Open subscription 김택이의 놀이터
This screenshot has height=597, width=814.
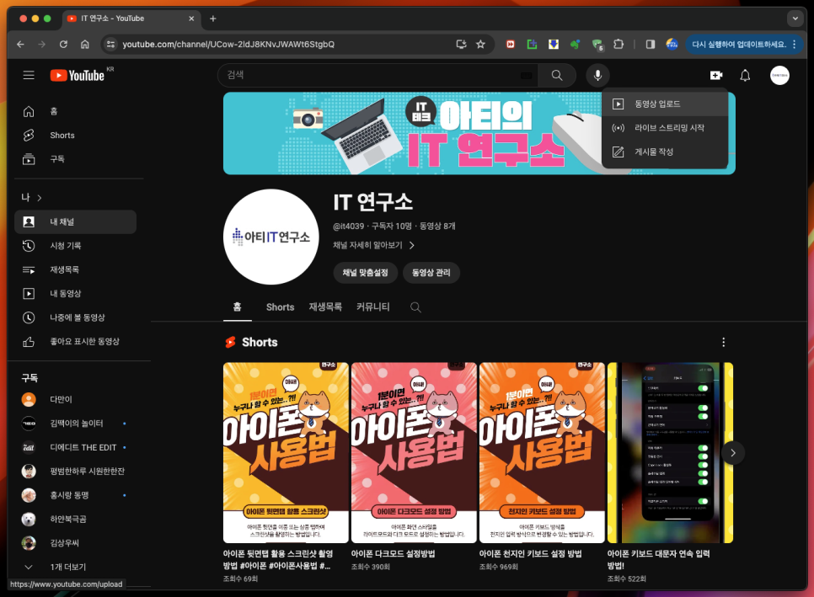pos(76,424)
